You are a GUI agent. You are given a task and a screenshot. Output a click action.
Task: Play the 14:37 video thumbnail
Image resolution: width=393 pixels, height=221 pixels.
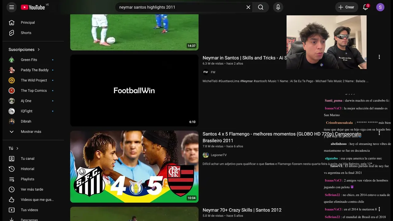pyautogui.click(x=134, y=32)
